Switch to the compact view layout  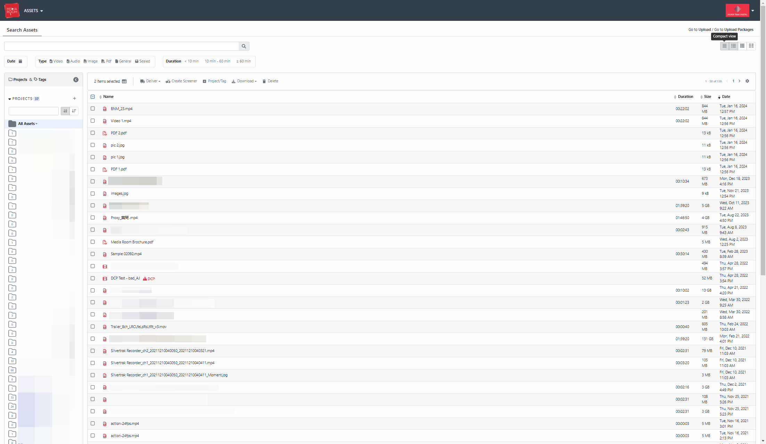coord(724,46)
